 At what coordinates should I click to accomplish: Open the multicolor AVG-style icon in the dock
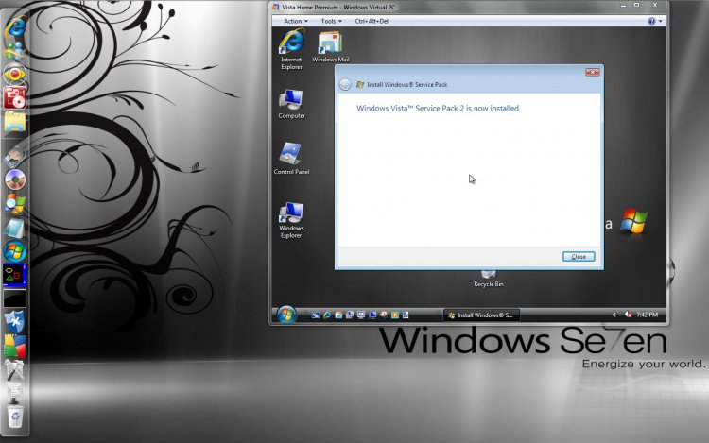coord(15,347)
